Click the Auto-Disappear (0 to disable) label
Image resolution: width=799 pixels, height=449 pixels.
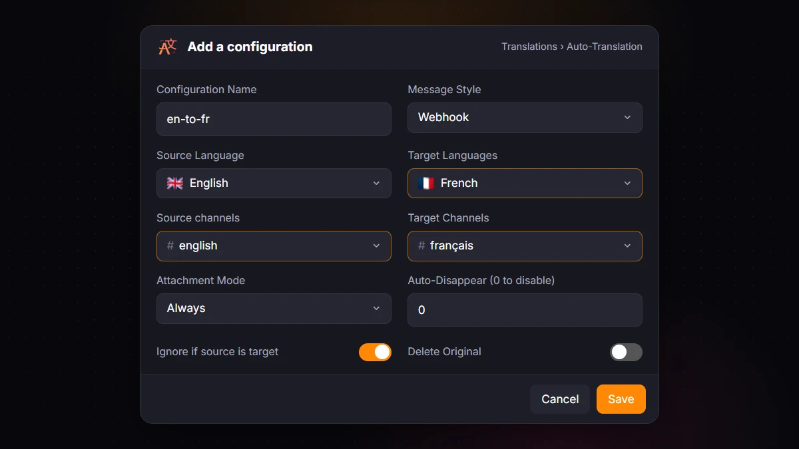[x=481, y=281]
